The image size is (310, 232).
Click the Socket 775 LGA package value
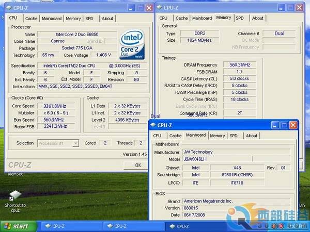coord(77,48)
